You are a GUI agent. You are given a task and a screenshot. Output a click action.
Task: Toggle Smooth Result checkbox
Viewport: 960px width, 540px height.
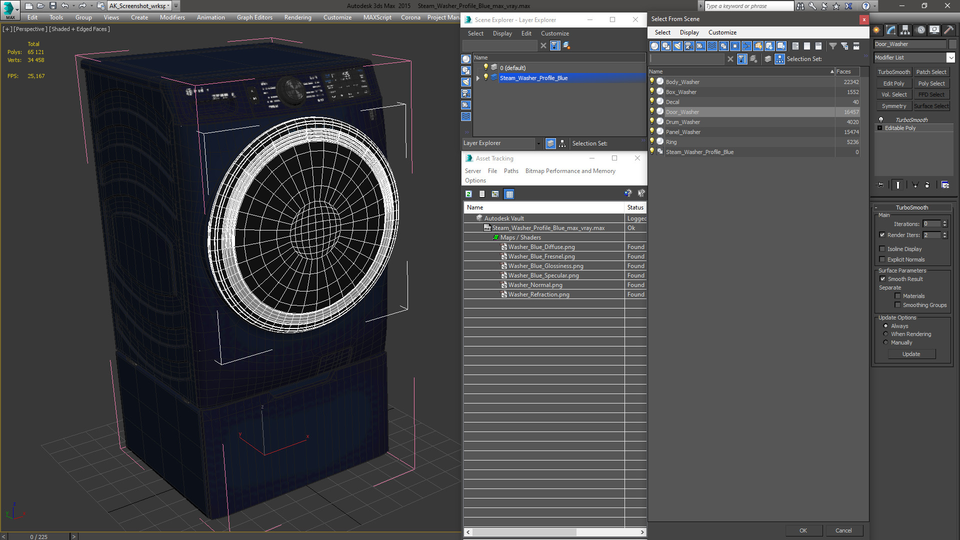882,279
